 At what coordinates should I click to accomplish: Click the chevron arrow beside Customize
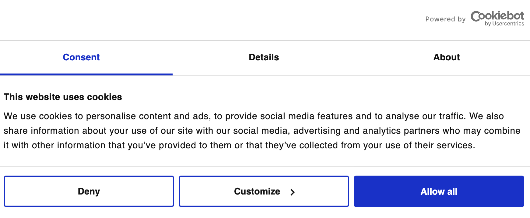click(293, 192)
